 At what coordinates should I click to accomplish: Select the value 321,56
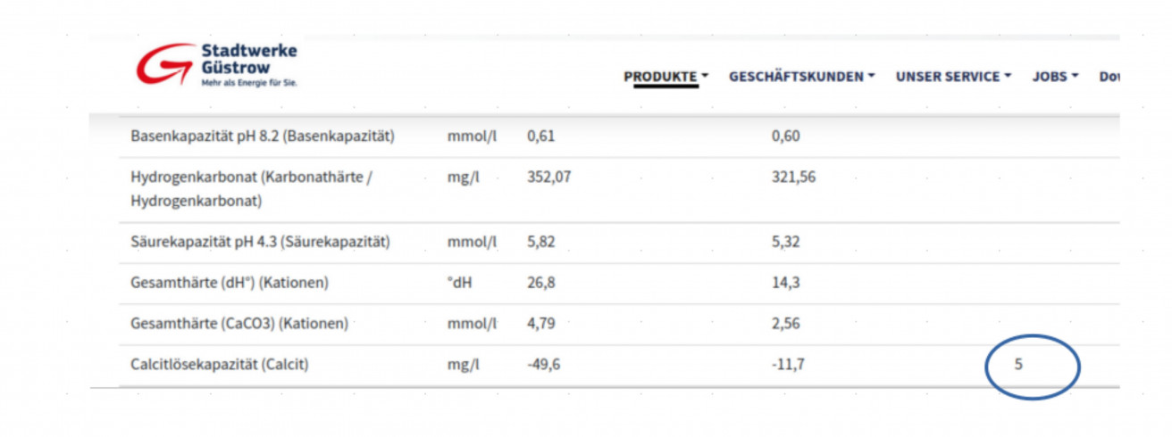pyautogui.click(x=793, y=177)
